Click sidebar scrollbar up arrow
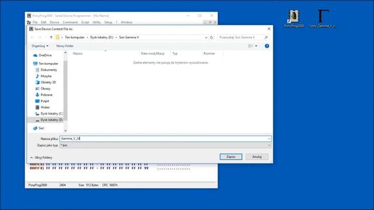 click(x=65, y=52)
